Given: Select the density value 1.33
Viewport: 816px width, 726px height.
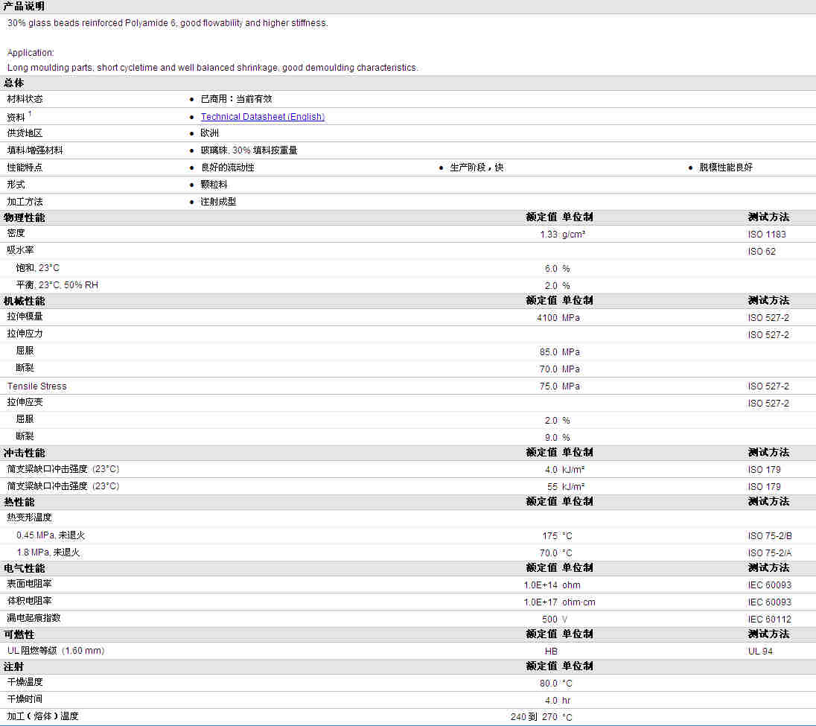Looking at the screenshot, I should point(548,235).
